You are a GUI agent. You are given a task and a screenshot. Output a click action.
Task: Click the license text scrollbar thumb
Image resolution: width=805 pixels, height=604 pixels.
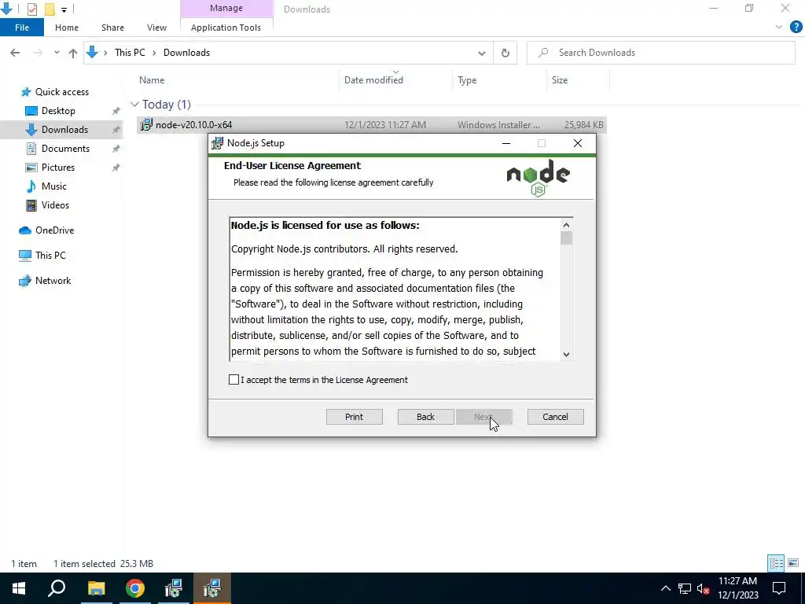click(566, 239)
